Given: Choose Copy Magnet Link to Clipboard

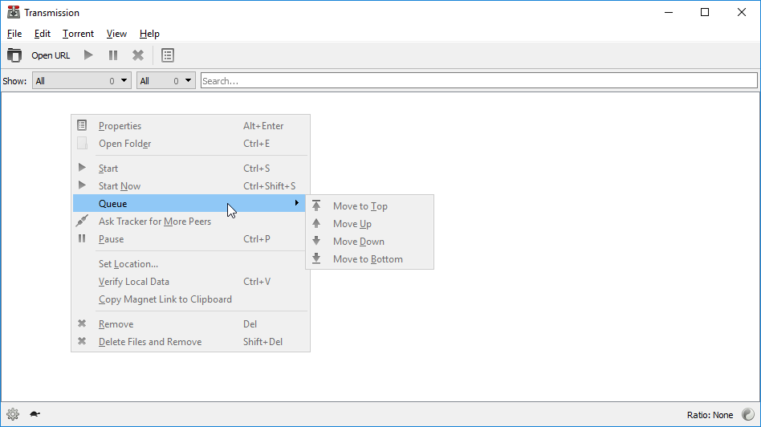Looking at the screenshot, I should pyautogui.click(x=190, y=299).
